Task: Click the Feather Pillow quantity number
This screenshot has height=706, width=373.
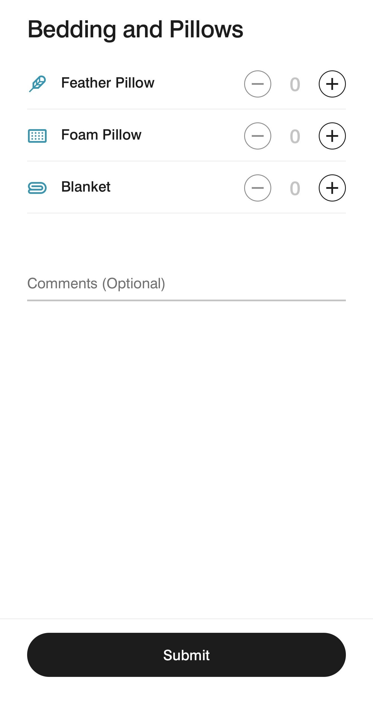Action: pyautogui.click(x=295, y=85)
